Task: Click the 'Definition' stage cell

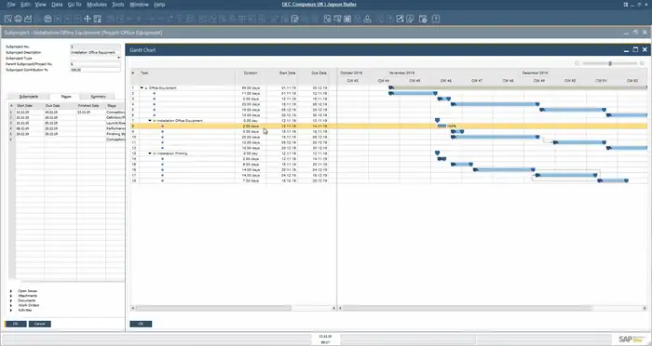Action: [115, 117]
